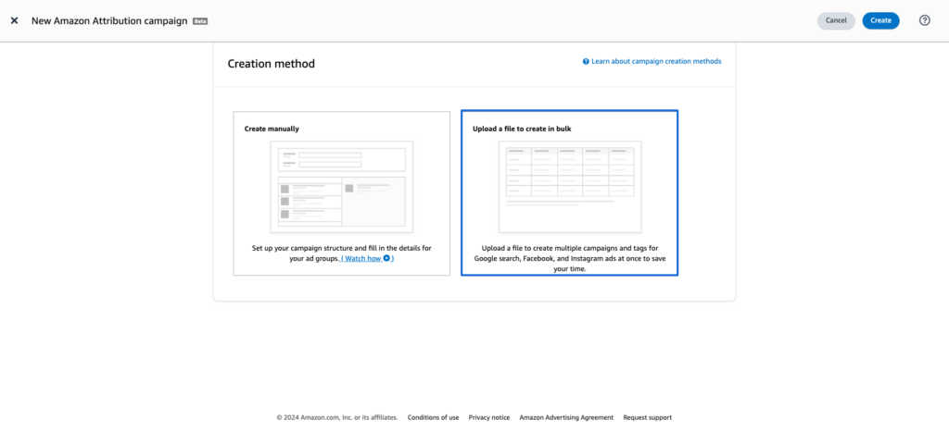
Task: Click the Create manually preview illustration
Action: click(x=342, y=187)
